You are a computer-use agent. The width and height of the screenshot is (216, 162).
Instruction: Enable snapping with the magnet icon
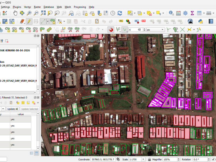111,30
